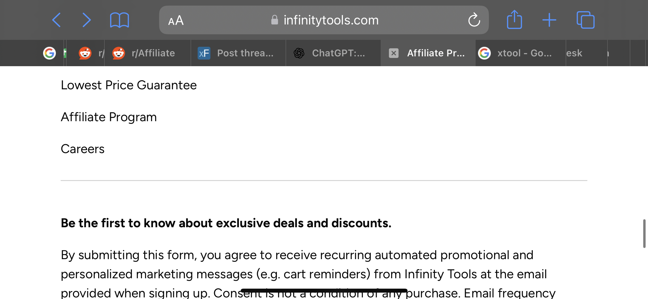Go forward to the next page
Viewport: 648px width, 299px height.
87,20
